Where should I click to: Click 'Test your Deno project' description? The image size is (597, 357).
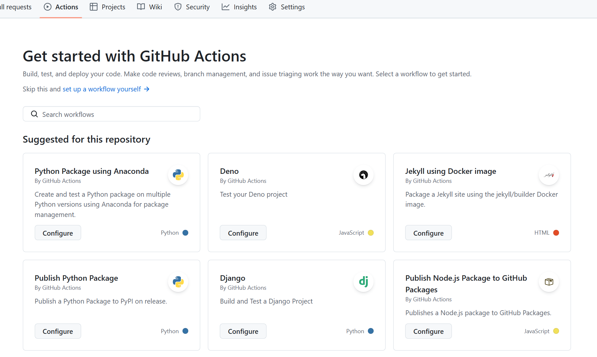click(254, 194)
